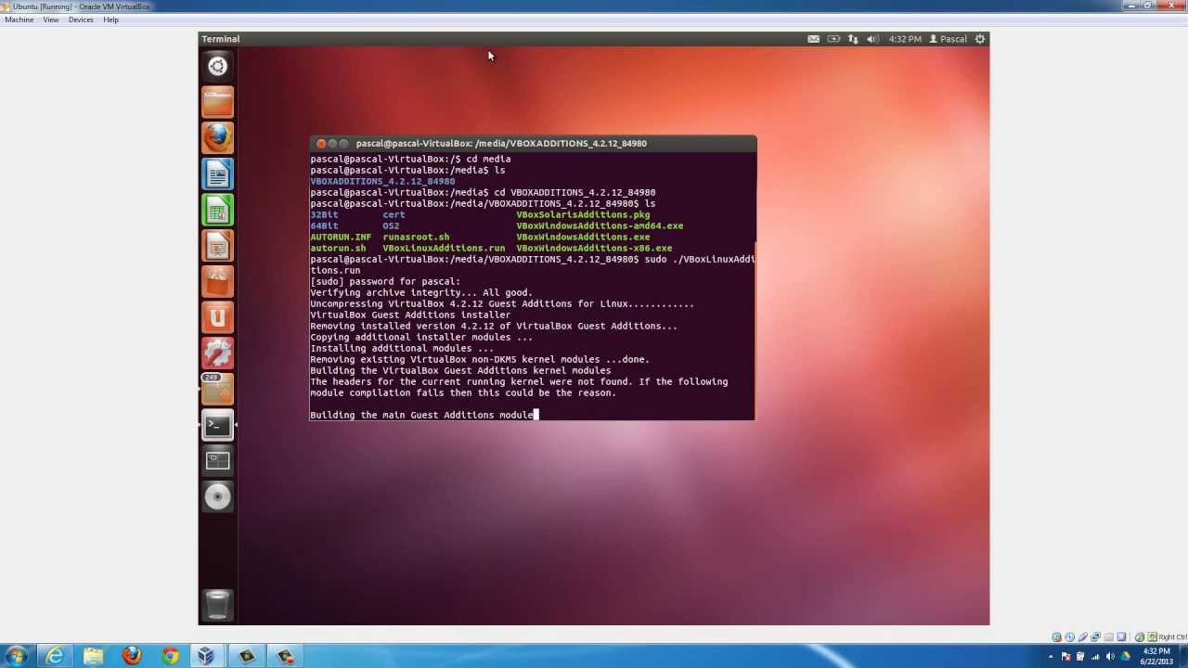Open the Windows taskbar date and time
Viewport: 1188px width, 668px height.
point(1156,656)
